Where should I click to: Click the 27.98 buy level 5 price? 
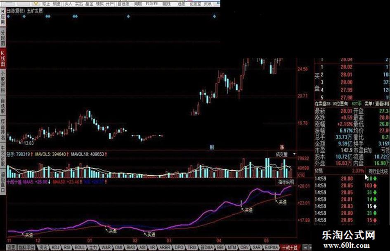coord(347,97)
